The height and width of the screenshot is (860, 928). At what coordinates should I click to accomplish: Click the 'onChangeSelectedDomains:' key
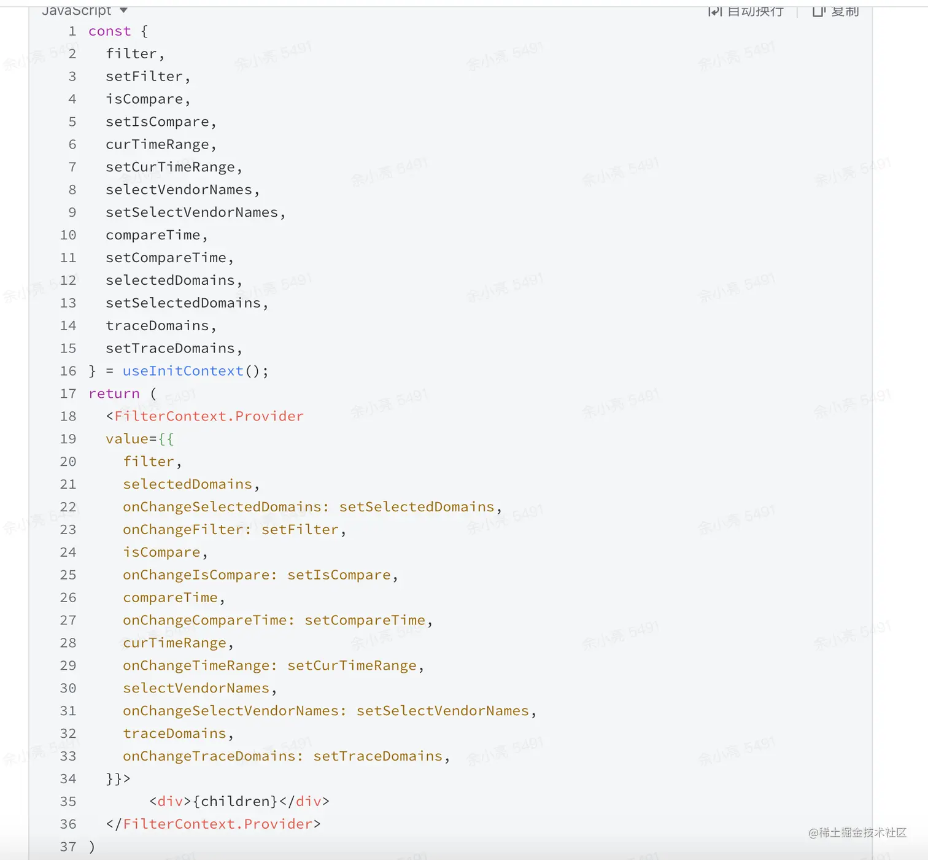coord(226,507)
